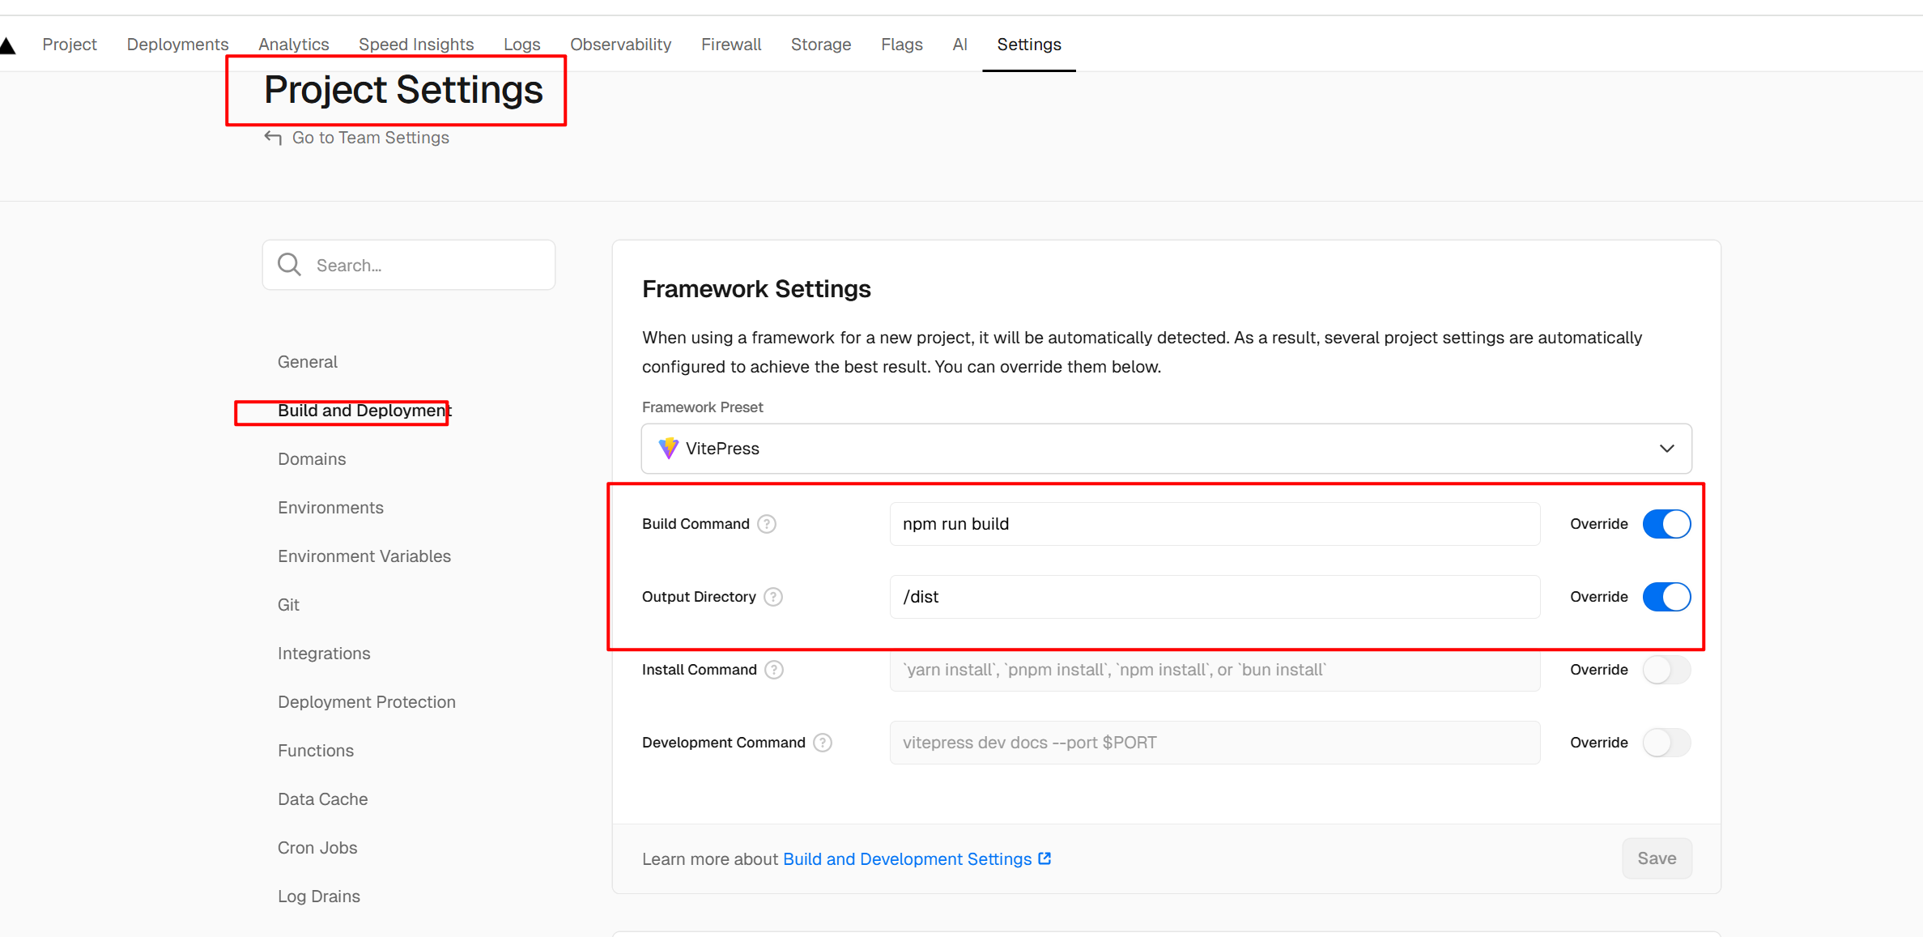
Task: Click Output Directory help question icon
Action: (x=773, y=597)
